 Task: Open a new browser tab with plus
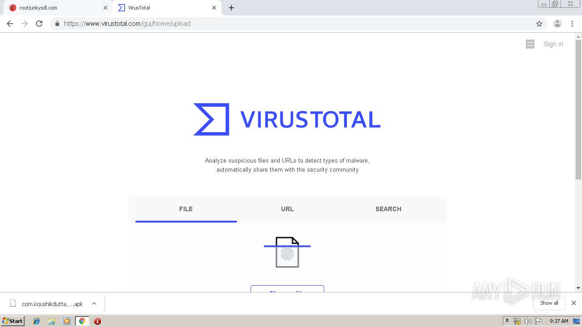tap(231, 8)
